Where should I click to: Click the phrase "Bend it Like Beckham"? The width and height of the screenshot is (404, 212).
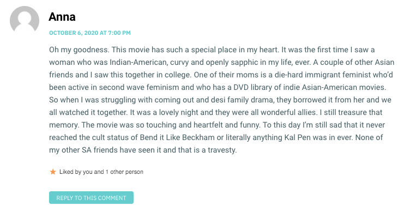click(x=177, y=137)
